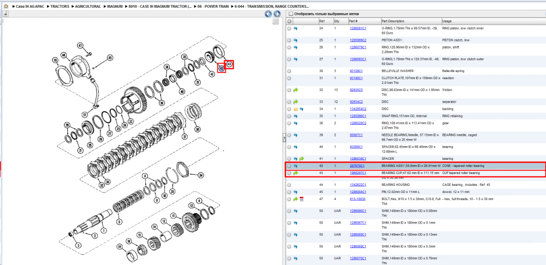Select callout 43 in the exploded diagram
The height and width of the screenshot is (265, 546).
click(x=229, y=64)
